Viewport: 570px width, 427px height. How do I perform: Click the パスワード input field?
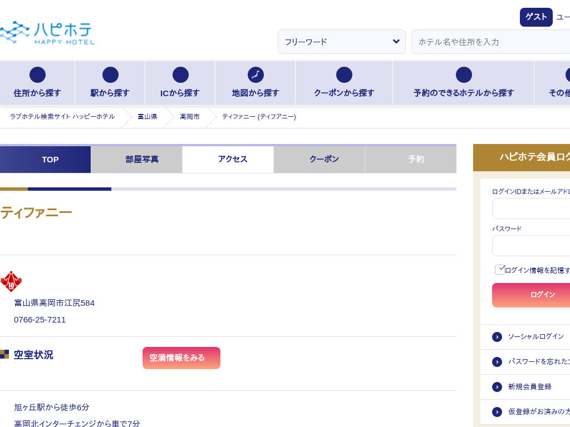pos(532,246)
